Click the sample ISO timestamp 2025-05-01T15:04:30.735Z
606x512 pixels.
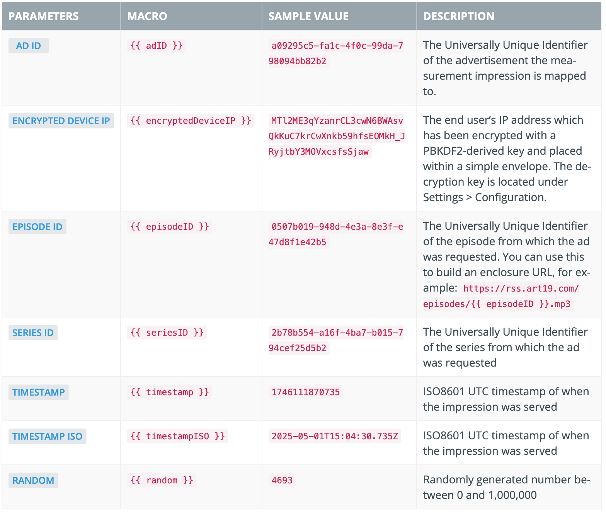tap(334, 436)
